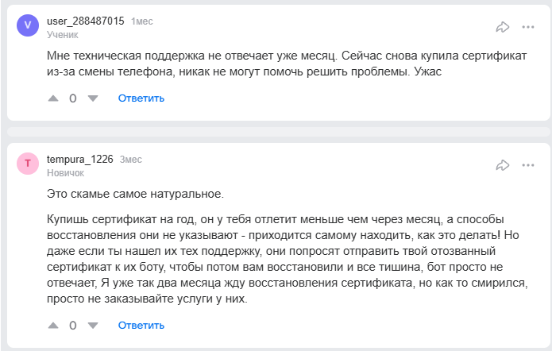Share the comment by tempura_1226
The height and width of the screenshot is (351, 552).
pos(502,165)
